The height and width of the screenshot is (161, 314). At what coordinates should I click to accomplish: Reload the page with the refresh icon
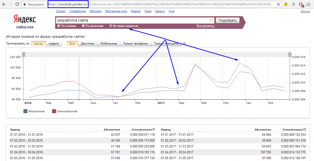[x=17, y=4]
